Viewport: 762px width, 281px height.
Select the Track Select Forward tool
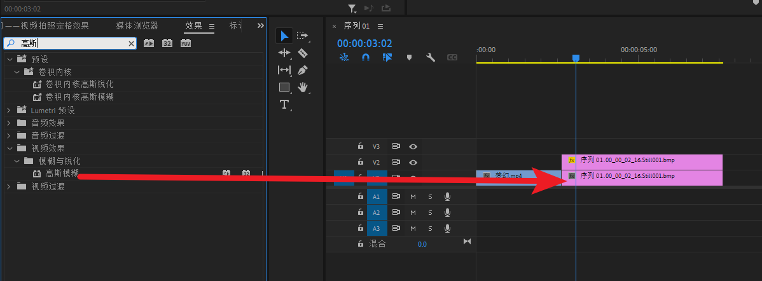303,36
